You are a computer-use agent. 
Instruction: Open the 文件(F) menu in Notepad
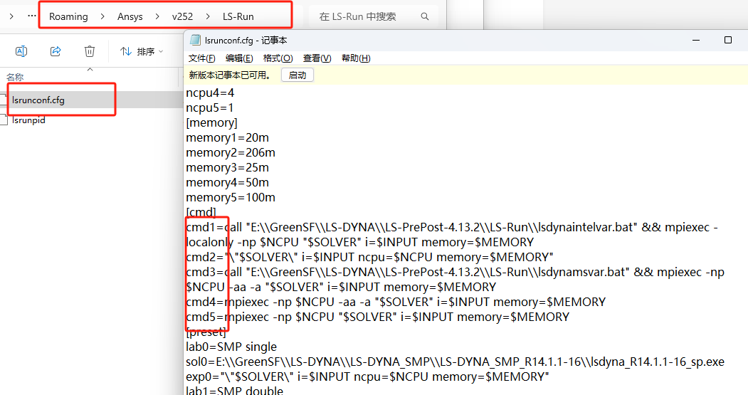click(202, 58)
